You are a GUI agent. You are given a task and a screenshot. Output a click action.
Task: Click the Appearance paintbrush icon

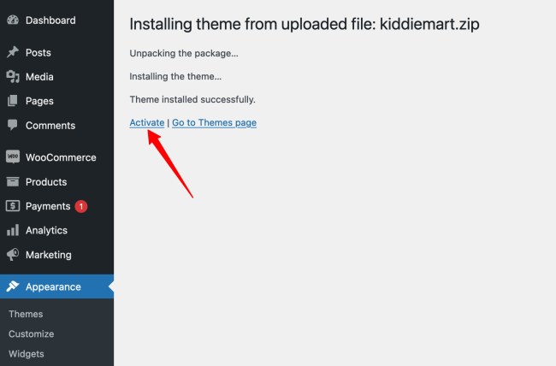coord(13,287)
